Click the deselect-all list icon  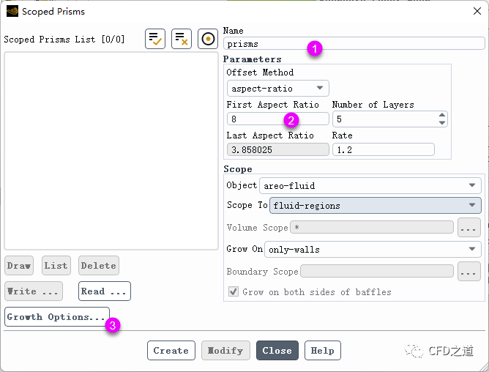[x=182, y=39]
